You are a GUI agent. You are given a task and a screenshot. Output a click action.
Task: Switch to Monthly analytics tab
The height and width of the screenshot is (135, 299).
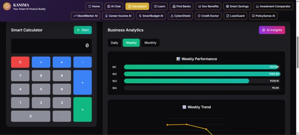pyautogui.click(x=150, y=43)
